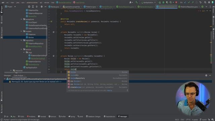This screenshot has height=121, width=215.
Task: Collapse the exceptions folder
Action: click(x=21, y=19)
